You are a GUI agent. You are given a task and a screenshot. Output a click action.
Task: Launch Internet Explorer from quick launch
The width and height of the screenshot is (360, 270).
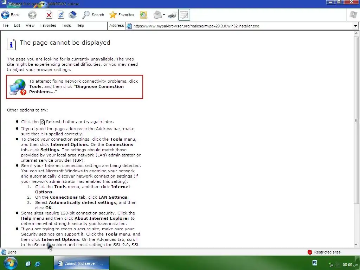(37, 264)
